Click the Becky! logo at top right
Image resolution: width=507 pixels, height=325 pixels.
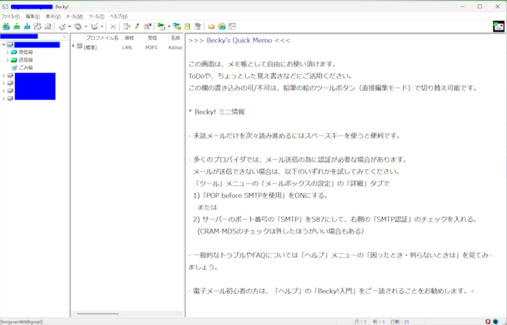click(x=498, y=26)
